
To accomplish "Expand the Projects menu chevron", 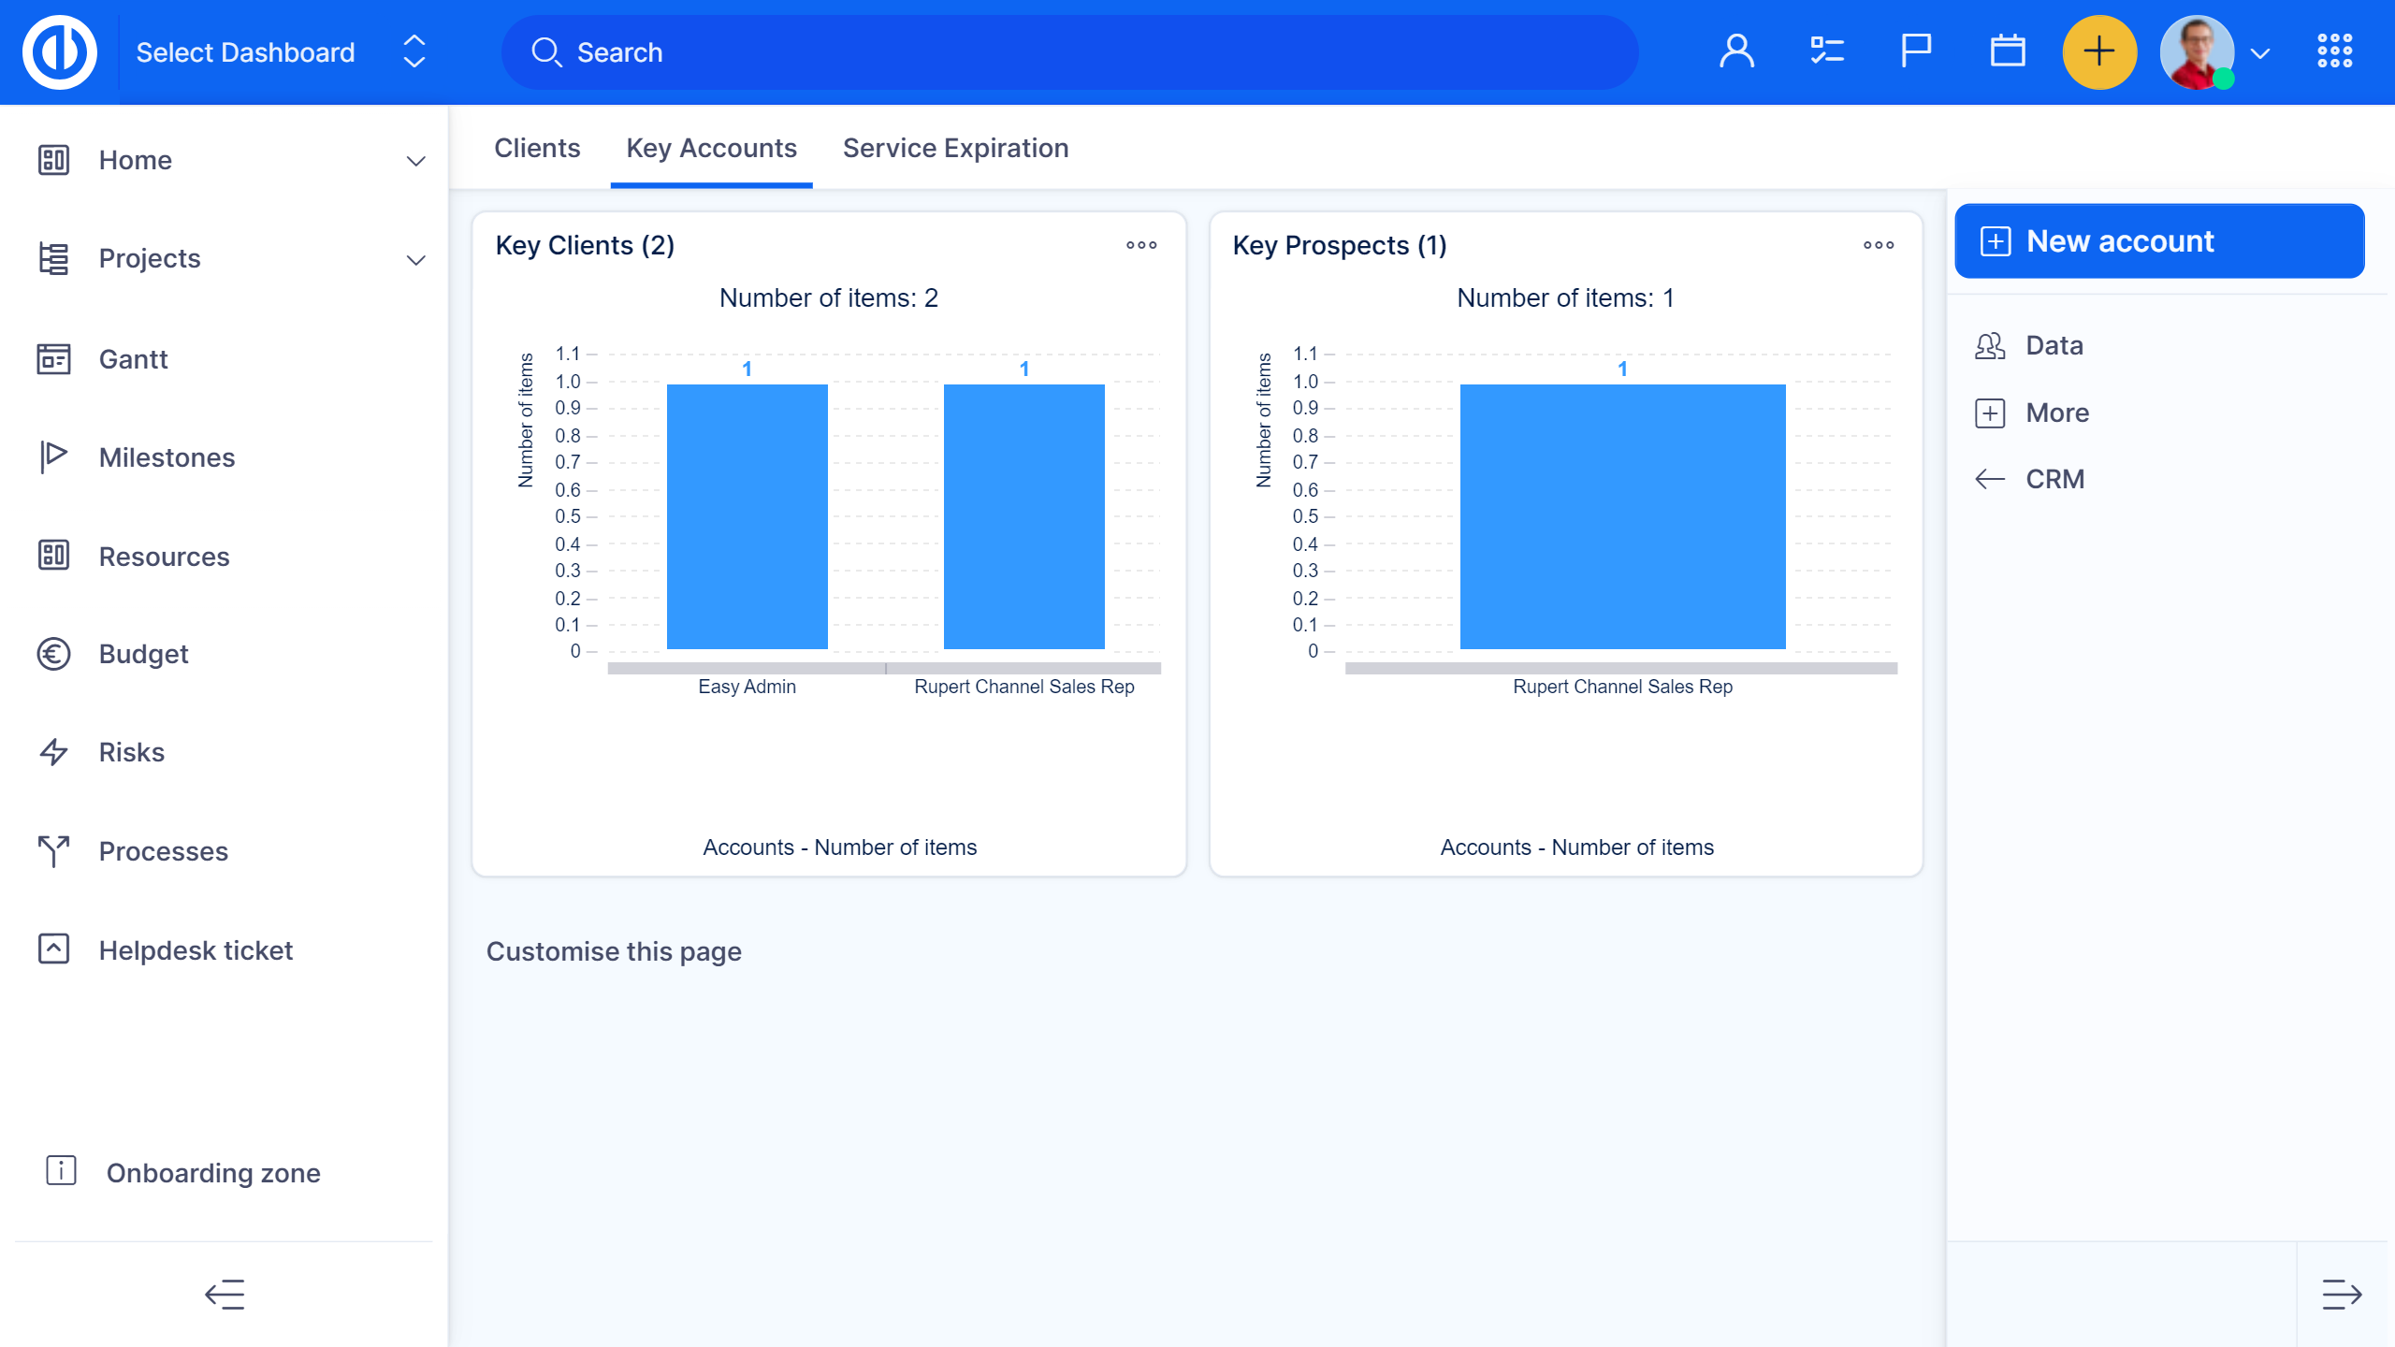I will coord(415,259).
